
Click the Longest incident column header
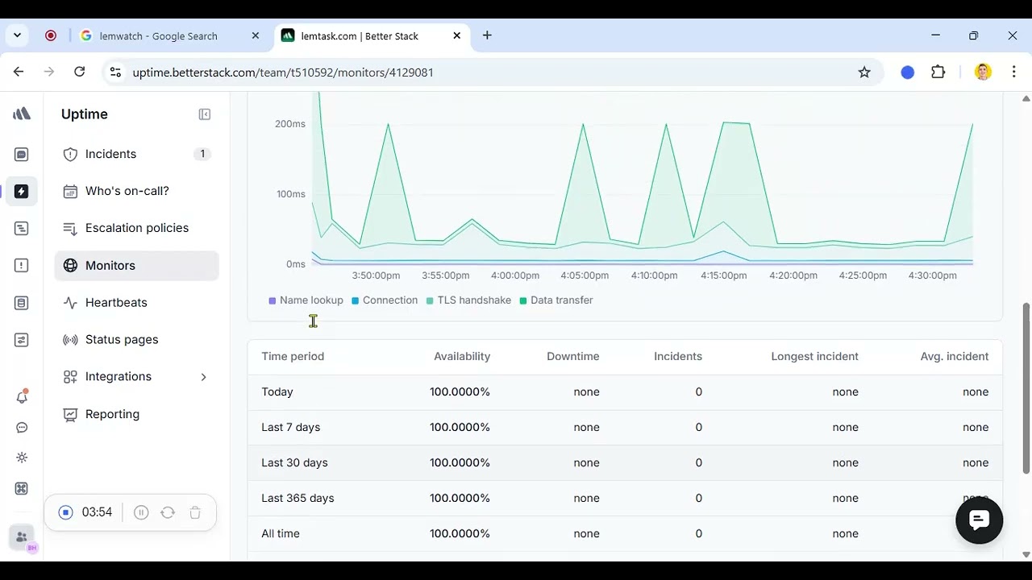814,357
